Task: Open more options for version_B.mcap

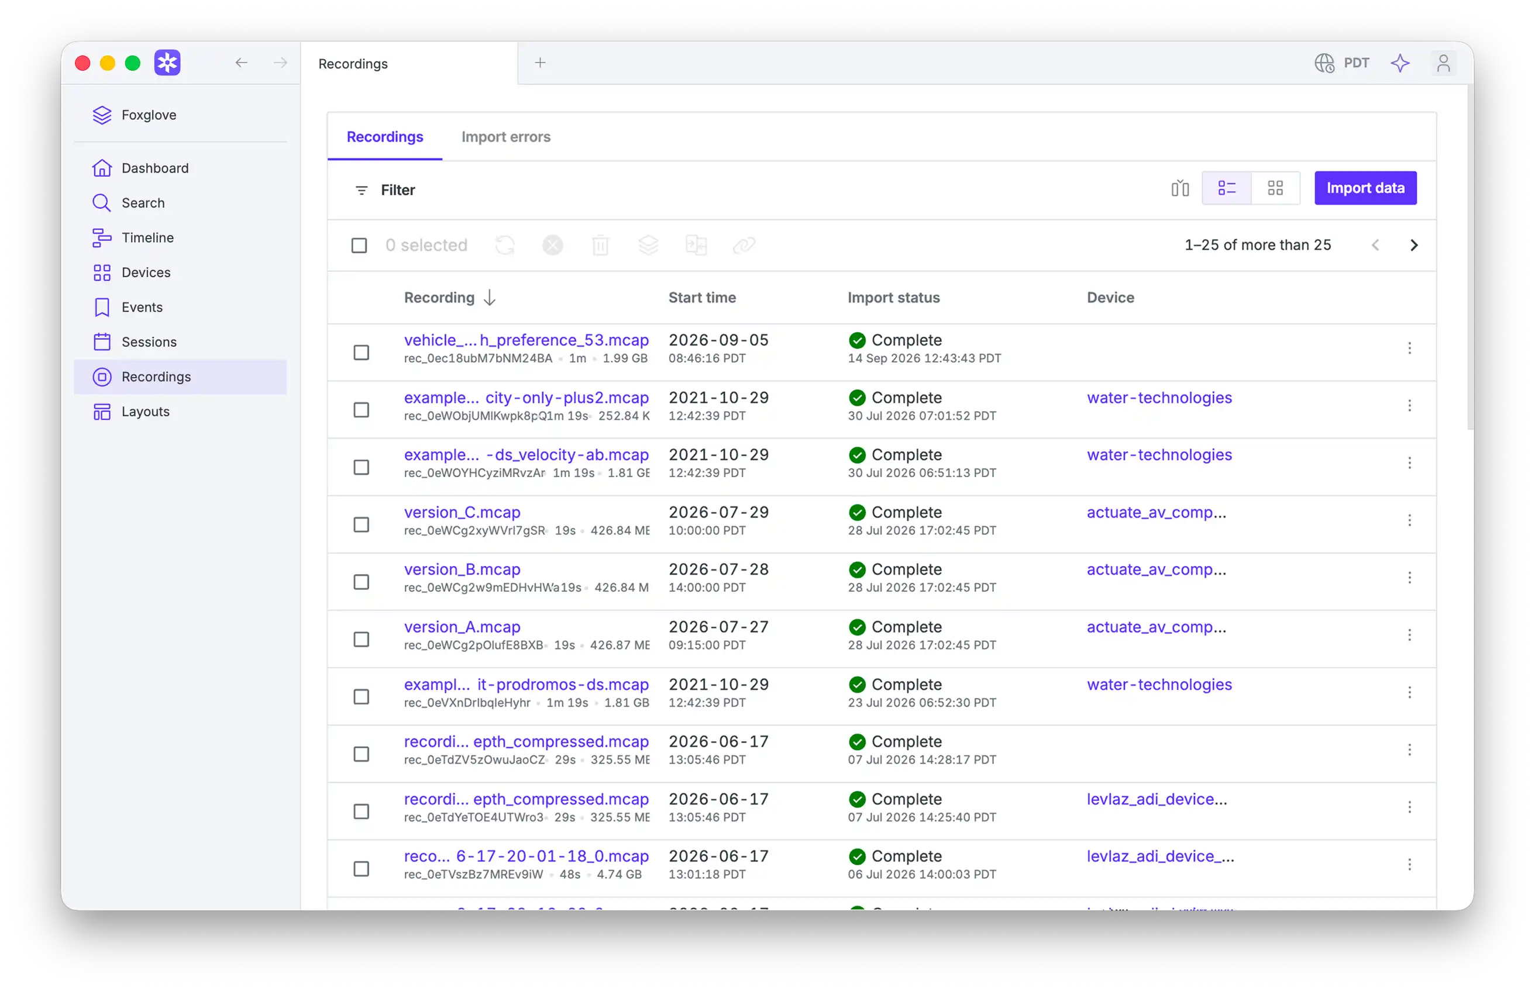Action: point(1409,577)
